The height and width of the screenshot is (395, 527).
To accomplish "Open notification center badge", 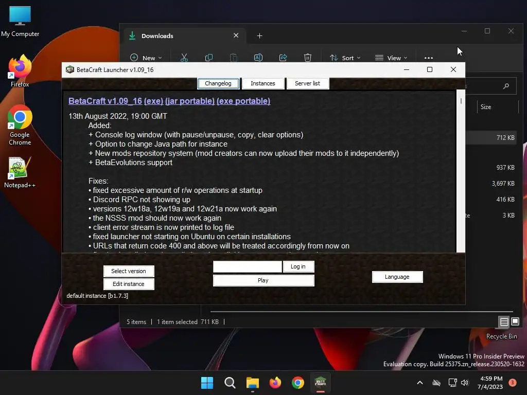I will (513, 383).
